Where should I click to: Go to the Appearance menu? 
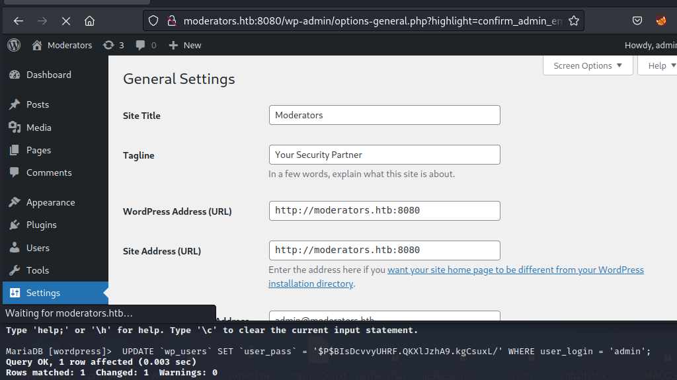[50, 202]
